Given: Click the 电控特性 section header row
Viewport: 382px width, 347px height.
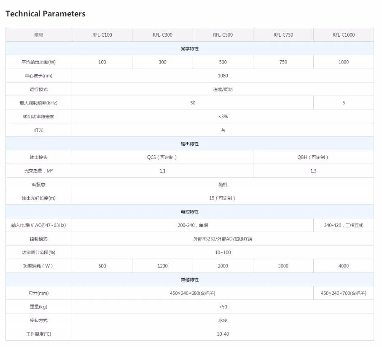Looking at the screenshot, I should click(x=190, y=211).
